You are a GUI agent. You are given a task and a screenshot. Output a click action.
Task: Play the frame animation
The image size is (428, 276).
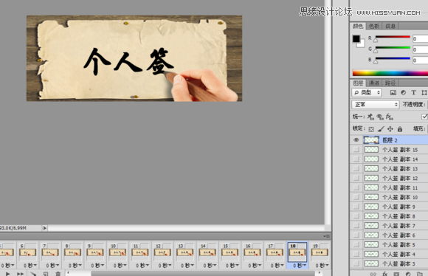[x=7, y=274]
